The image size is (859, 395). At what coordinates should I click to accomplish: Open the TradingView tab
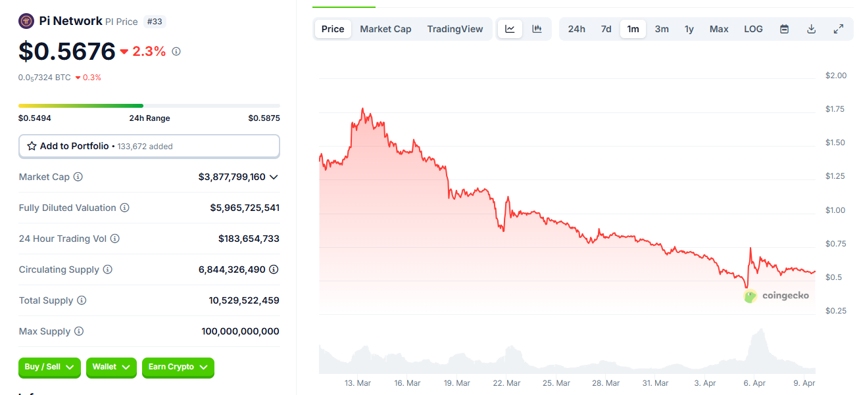[454, 28]
